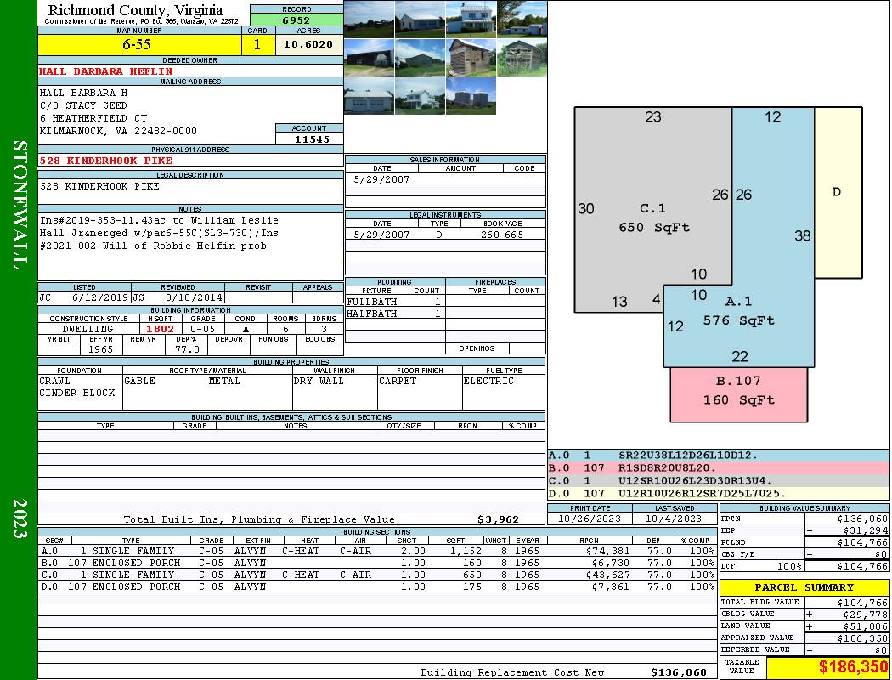Open the weathered log barn photo
Viewport: 892px width, 680px height.
click(471, 58)
